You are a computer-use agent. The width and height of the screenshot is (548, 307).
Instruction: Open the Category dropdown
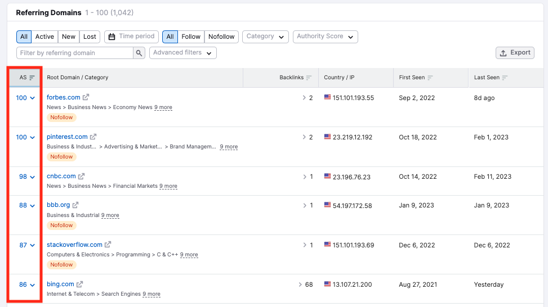265,37
